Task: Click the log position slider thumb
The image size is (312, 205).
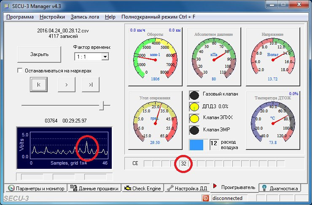Action: (102, 106)
